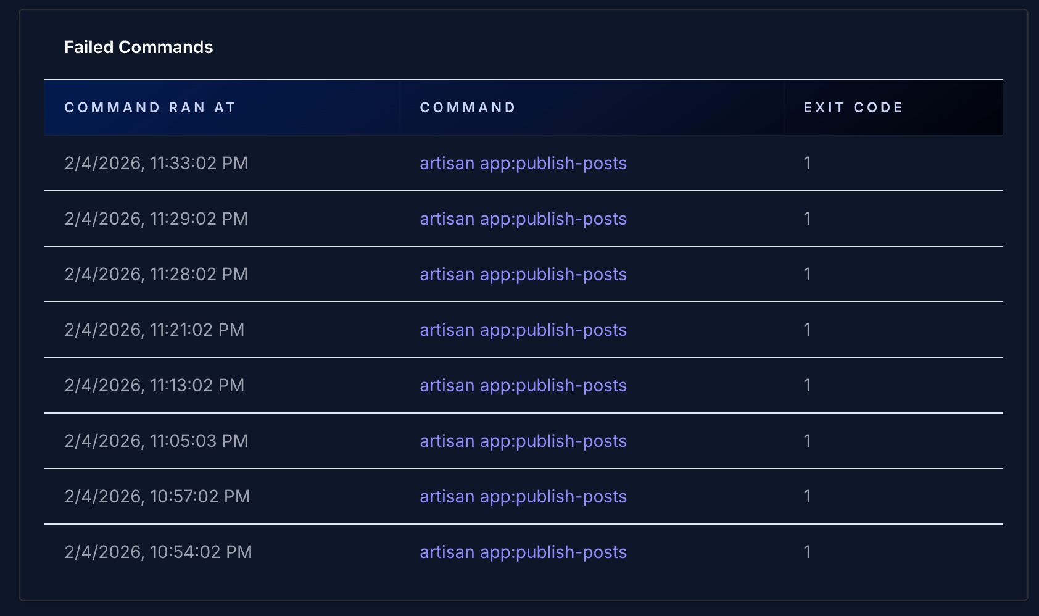Click the 2/4/2026, 11:28:02 PM timestamp
Viewport: 1039px width, 616px height.
[156, 274]
